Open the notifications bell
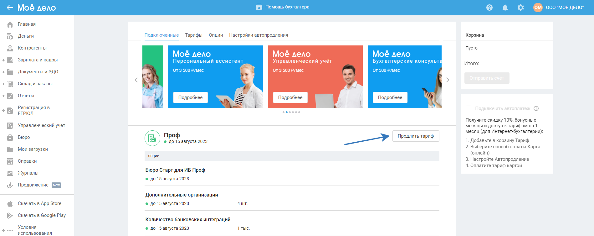 click(x=505, y=8)
